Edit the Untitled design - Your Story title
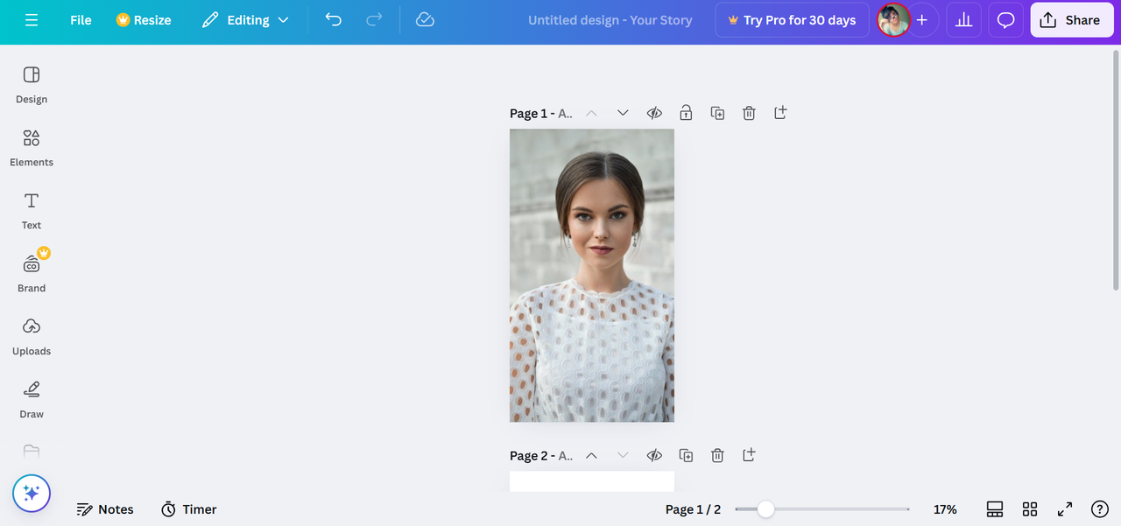The height and width of the screenshot is (526, 1121). click(610, 20)
